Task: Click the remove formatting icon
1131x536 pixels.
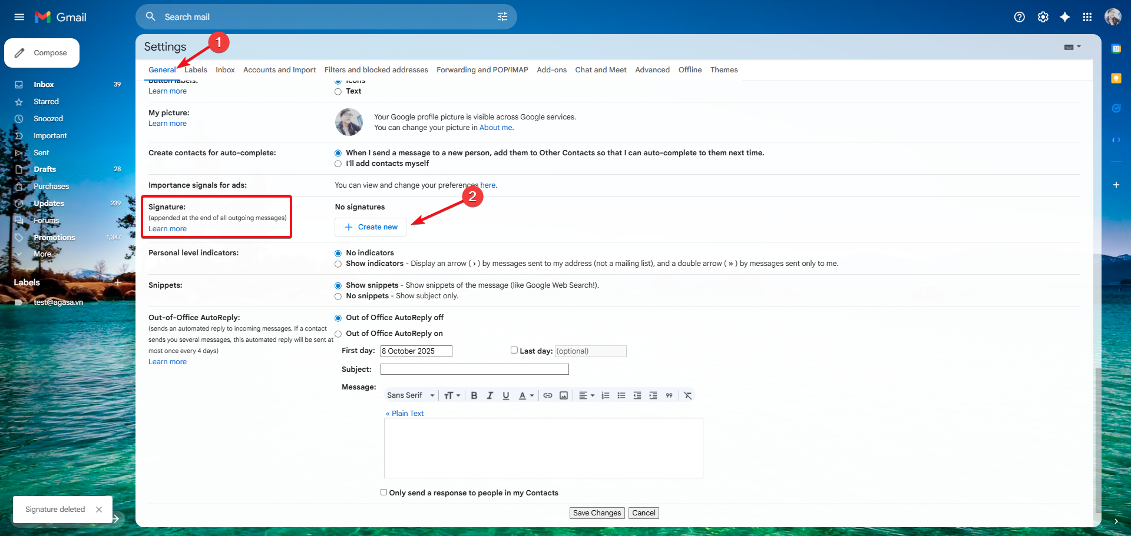Action: click(x=687, y=395)
